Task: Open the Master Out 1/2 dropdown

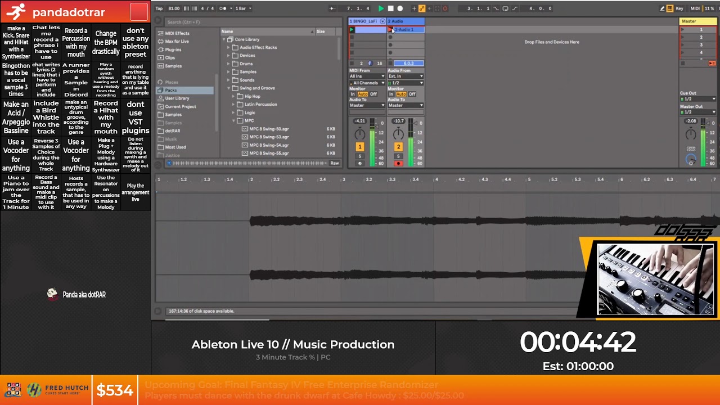Action: tap(698, 112)
